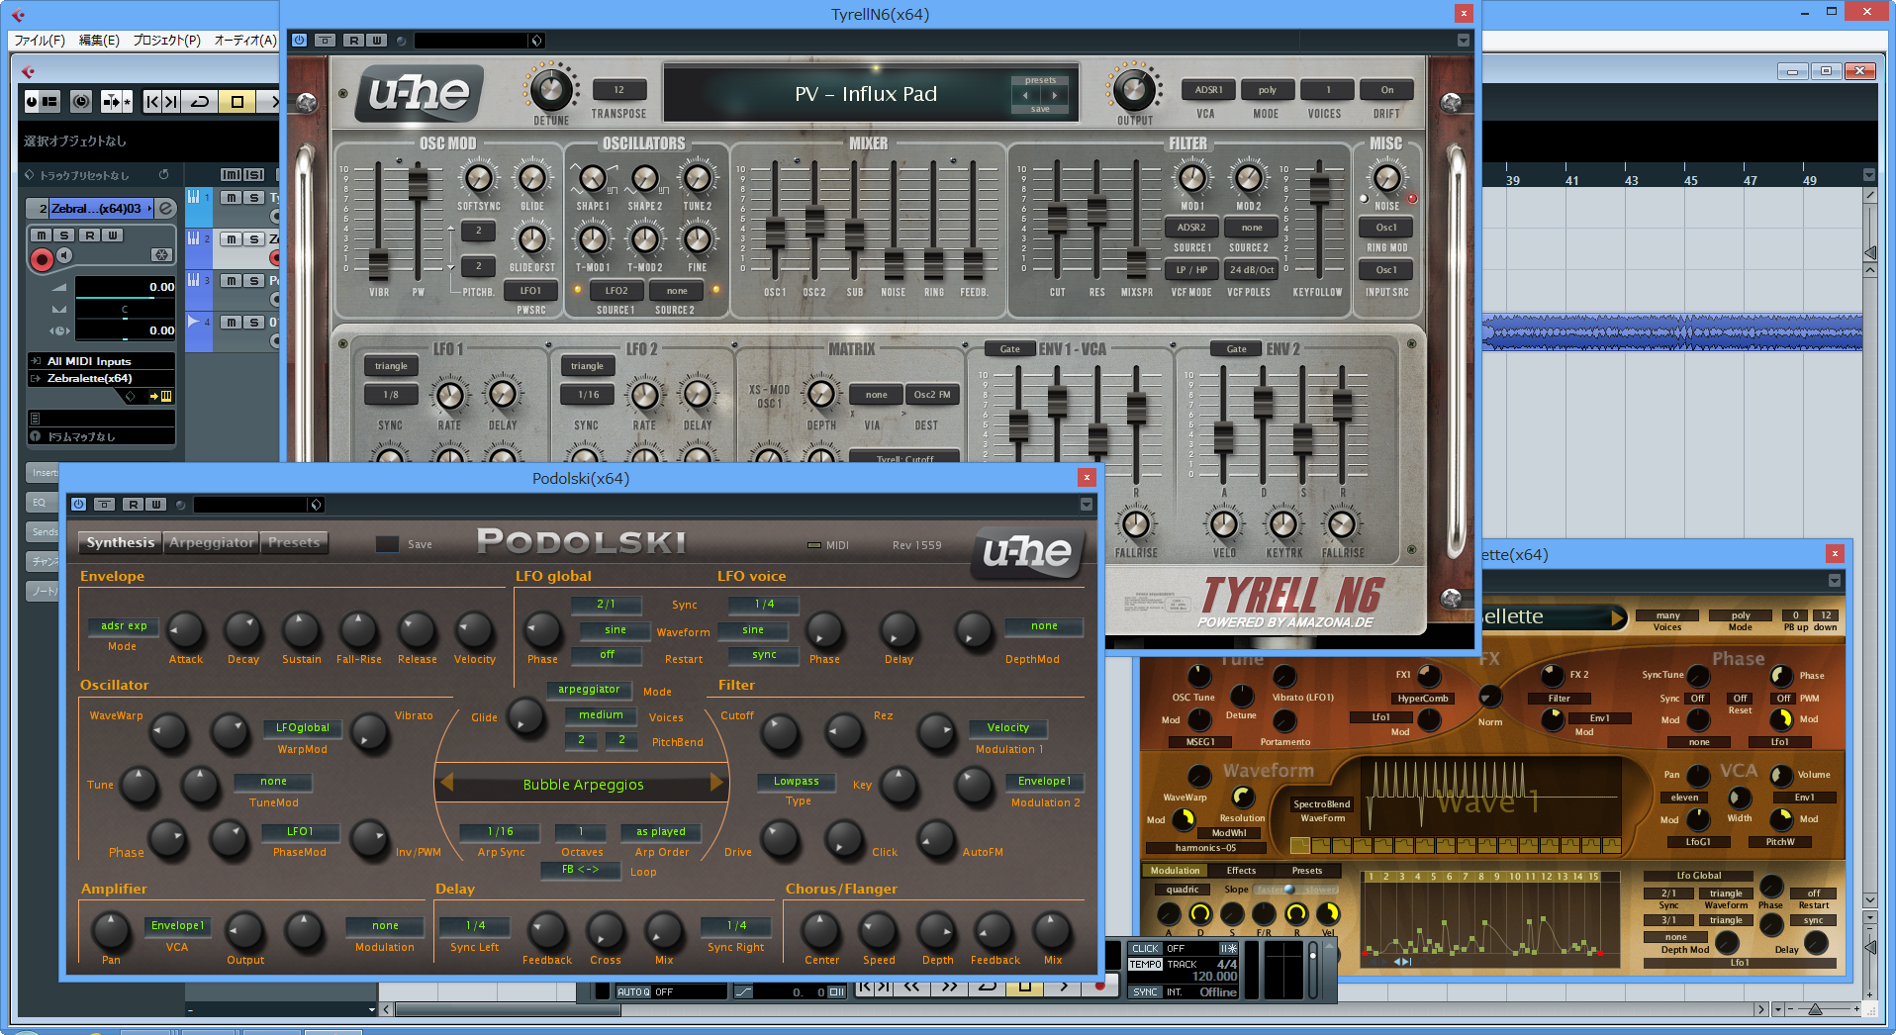Toggle global solo-all button above the track list
1896x1035 pixels.
tap(254, 174)
